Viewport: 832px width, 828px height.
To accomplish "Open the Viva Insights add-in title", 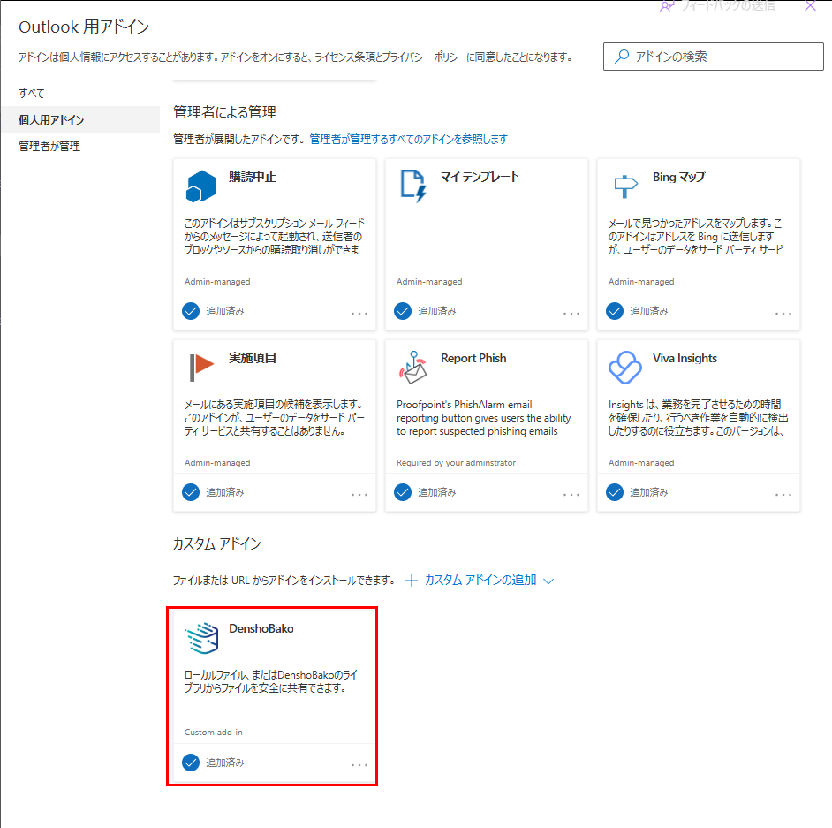I will coord(685,358).
